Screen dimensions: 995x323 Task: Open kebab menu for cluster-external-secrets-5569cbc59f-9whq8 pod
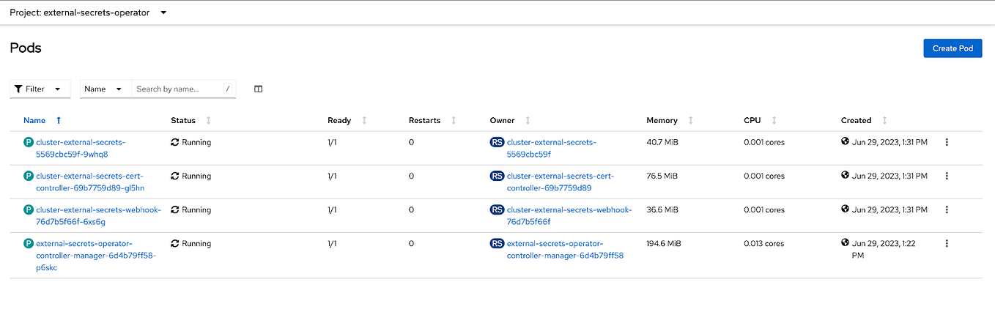click(947, 142)
